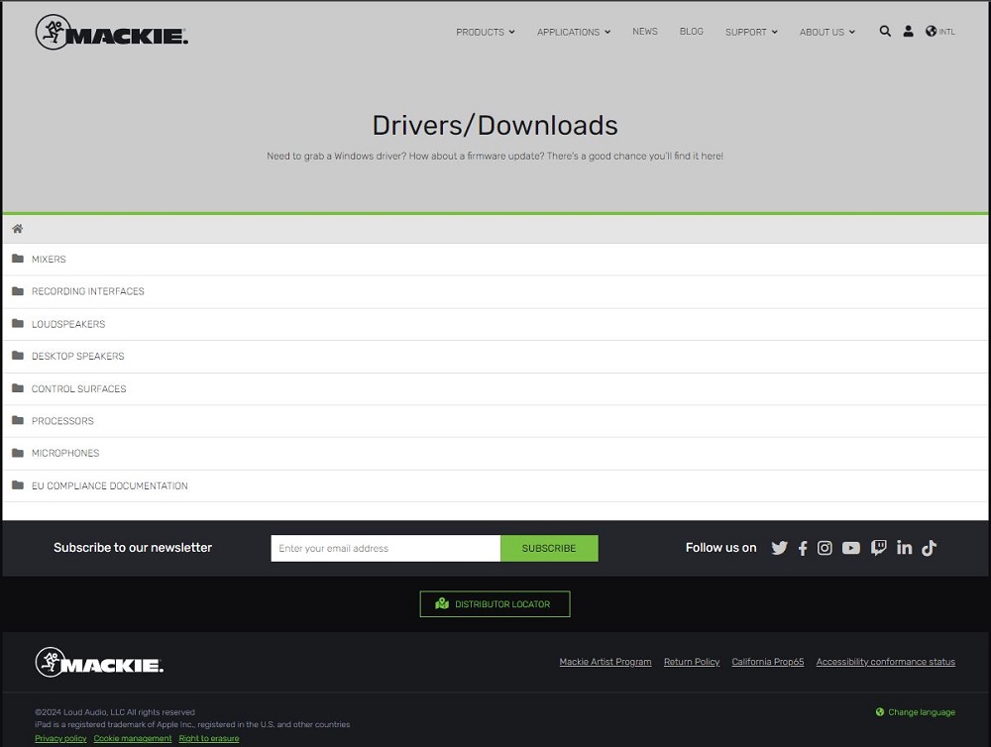
Task: Click the Control Surfaces folder icon
Action: 18,388
